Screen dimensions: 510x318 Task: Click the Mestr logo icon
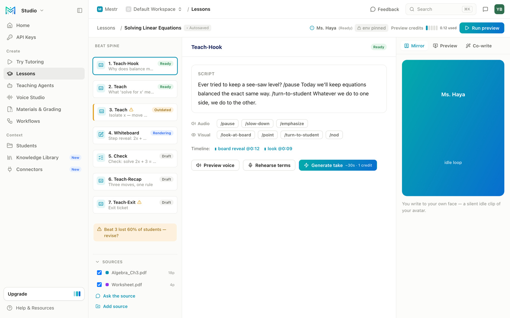(11, 10)
